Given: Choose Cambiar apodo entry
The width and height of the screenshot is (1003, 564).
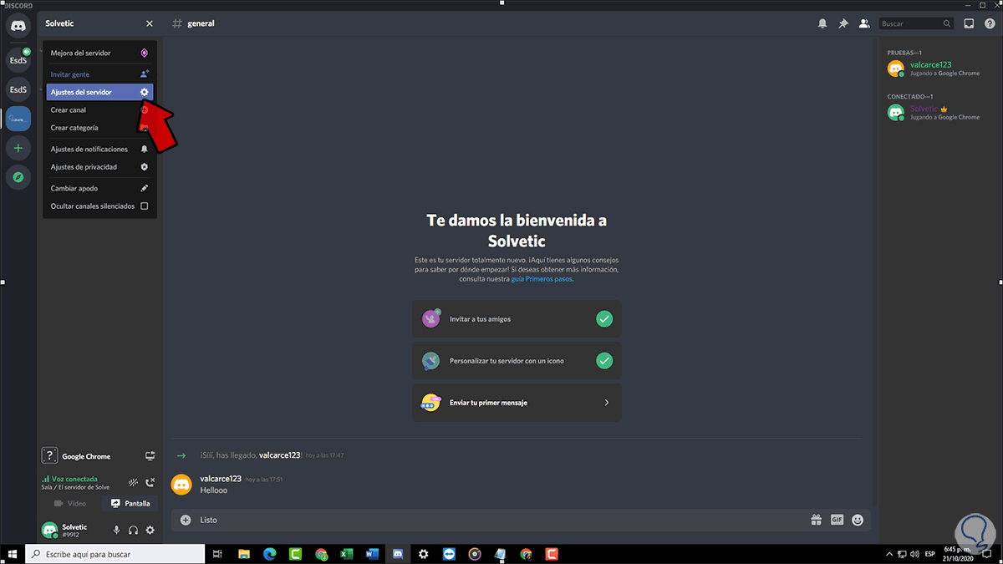Looking at the screenshot, I should (x=99, y=188).
